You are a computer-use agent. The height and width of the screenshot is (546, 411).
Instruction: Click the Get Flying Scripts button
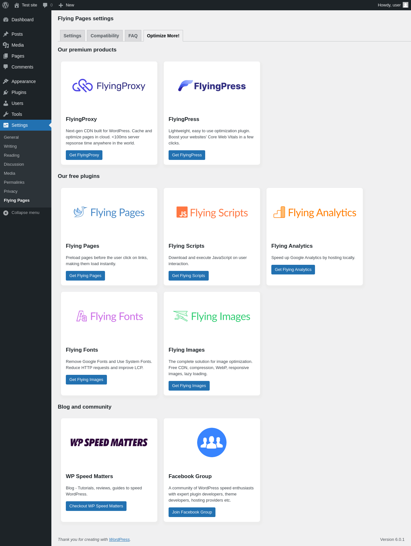(x=188, y=276)
